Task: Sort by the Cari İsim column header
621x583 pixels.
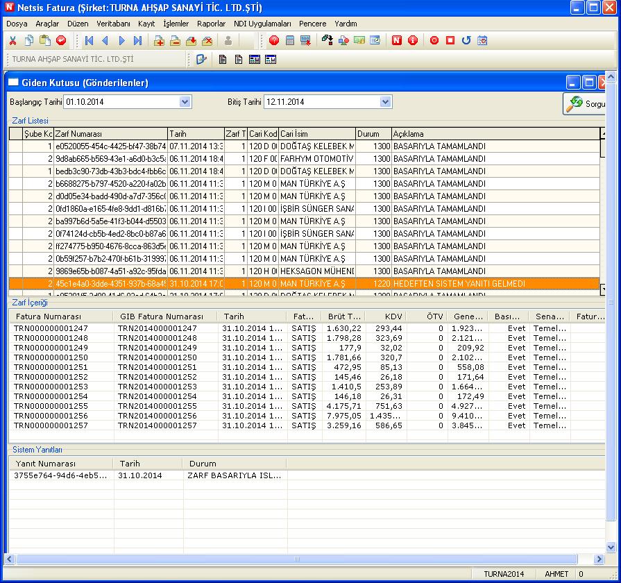Action: tap(316, 134)
